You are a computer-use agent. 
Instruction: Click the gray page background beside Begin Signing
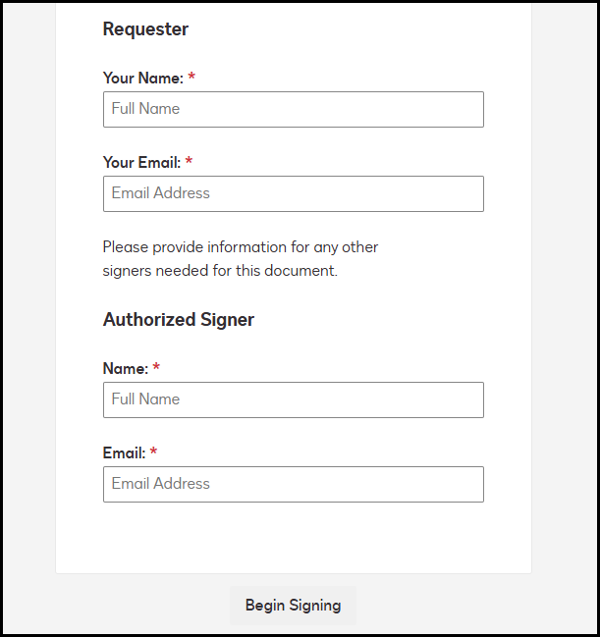(447, 606)
